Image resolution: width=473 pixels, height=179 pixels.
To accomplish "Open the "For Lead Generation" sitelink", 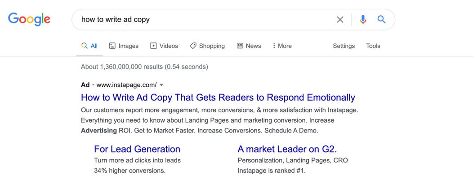I will [x=137, y=149].
